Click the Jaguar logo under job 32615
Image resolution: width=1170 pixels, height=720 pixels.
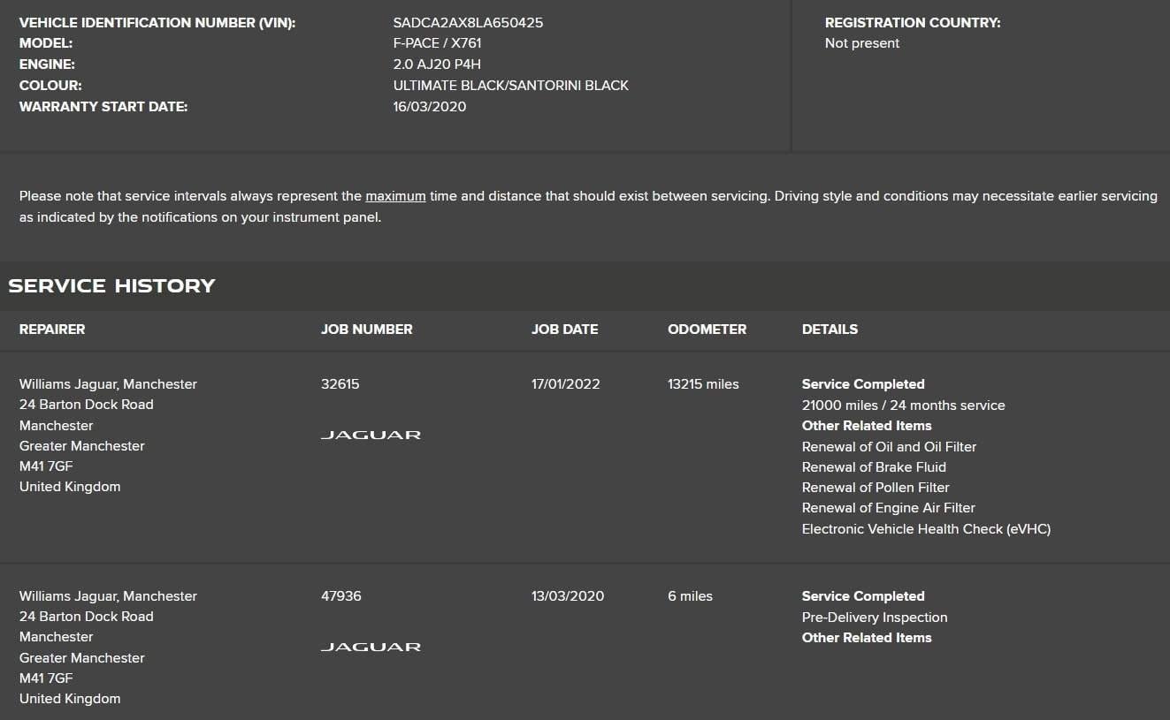point(371,435)
